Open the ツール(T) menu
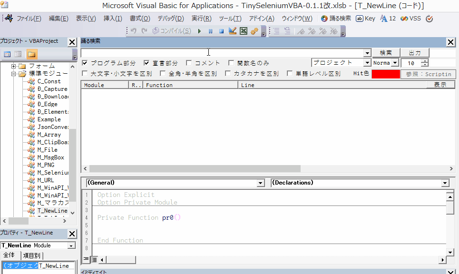459x274 pixels. pyautogui.click(x=230, y=19)
